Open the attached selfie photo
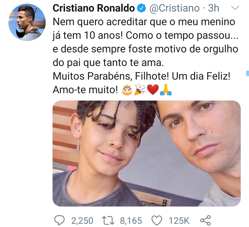The image size is (249, 227). click(146, 153)
